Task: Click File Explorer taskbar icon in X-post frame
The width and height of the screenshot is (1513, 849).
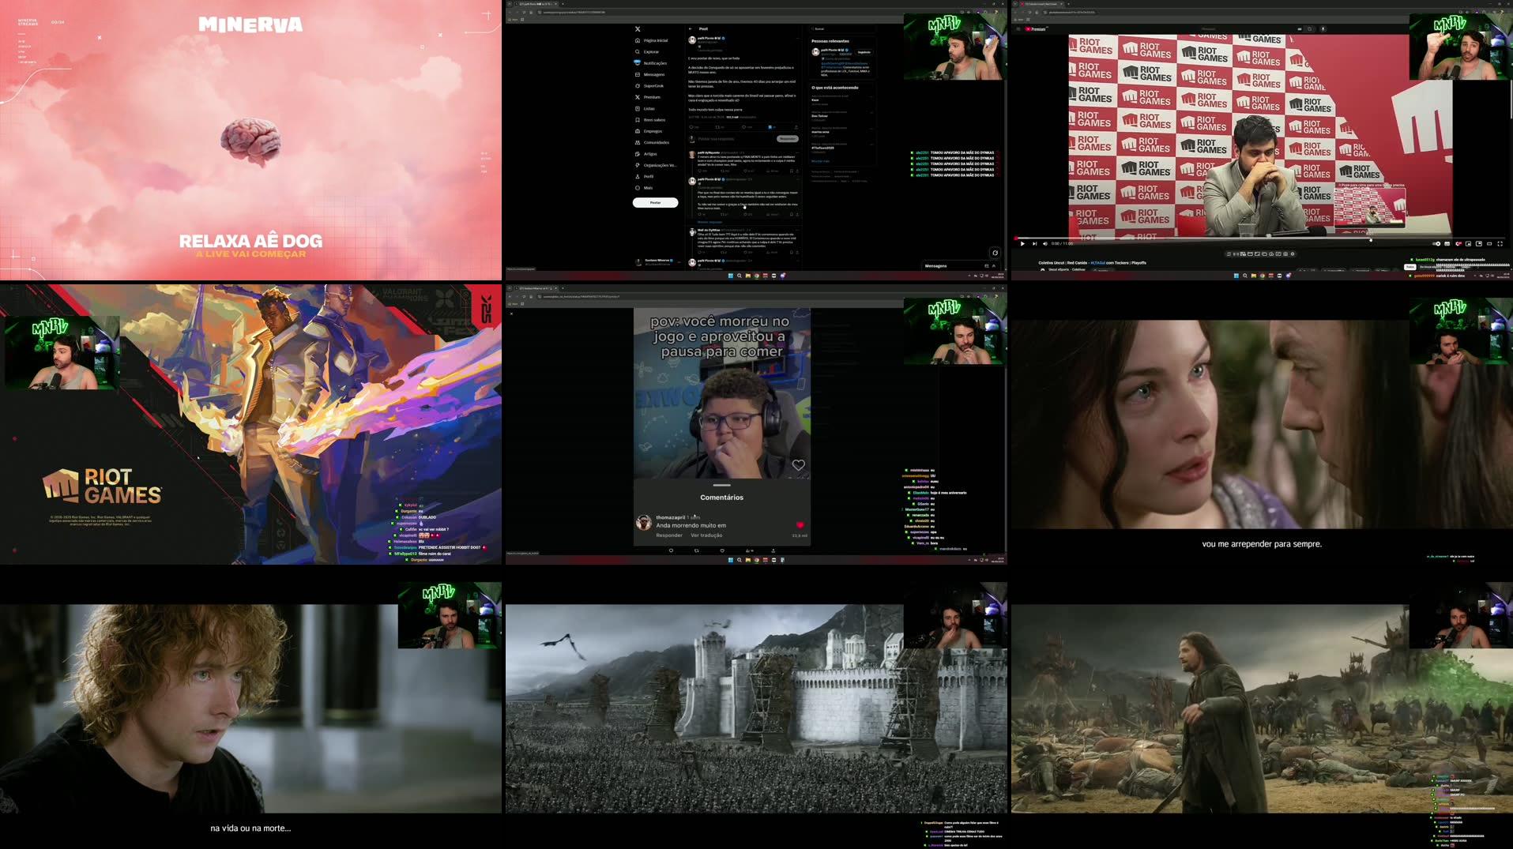Action: (x=747, y=276)
